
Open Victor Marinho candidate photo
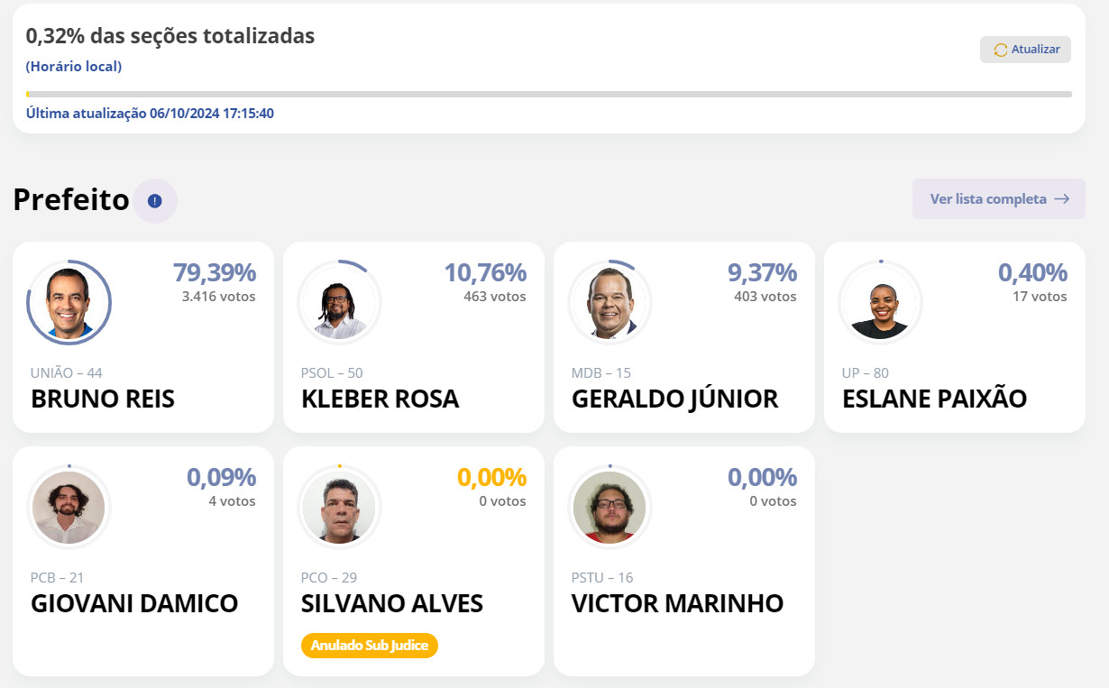[x=609, y=507]
